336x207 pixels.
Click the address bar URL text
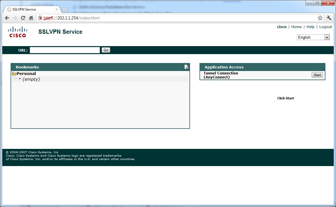click(72, 18)
